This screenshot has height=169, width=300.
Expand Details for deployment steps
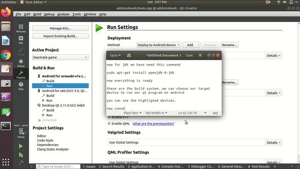pyautogui.click(x=273, y=55)
